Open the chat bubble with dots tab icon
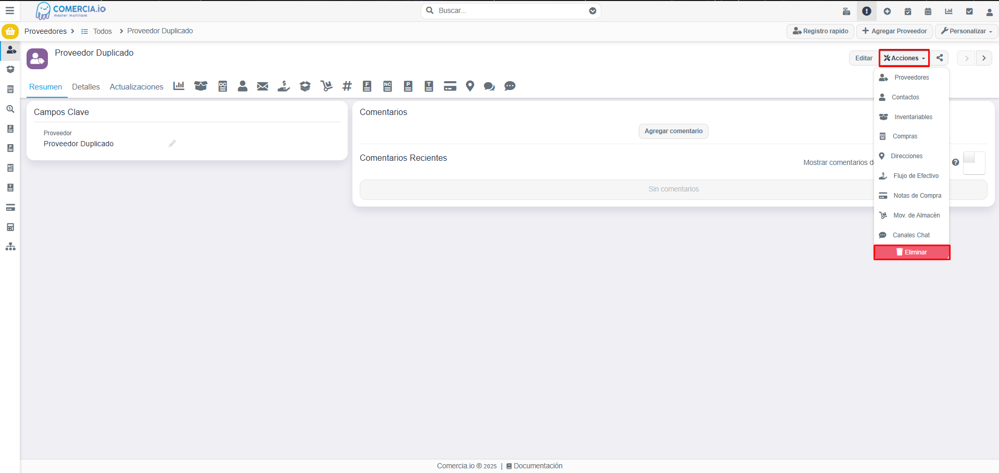The height and width of the screenshot is (473, 999). 510,86
